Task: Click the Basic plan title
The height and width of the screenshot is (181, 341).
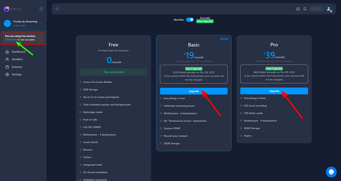Action: tap(194, 45)
